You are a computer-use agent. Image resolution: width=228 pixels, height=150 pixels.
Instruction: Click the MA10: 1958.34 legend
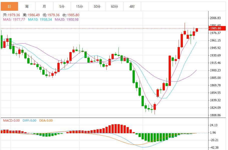click(40, 19)
